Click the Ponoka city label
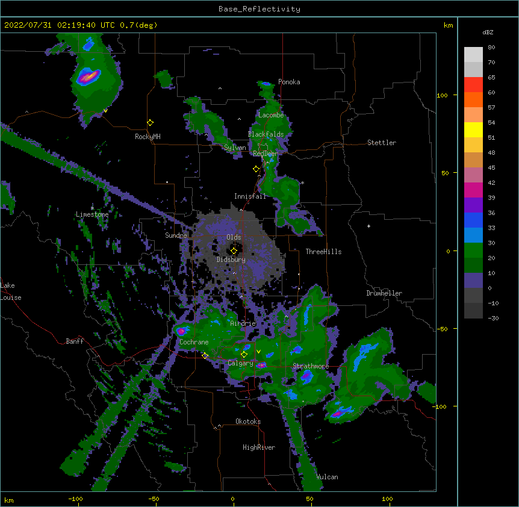Screen dimensions: 519x507 pos(289,82)
